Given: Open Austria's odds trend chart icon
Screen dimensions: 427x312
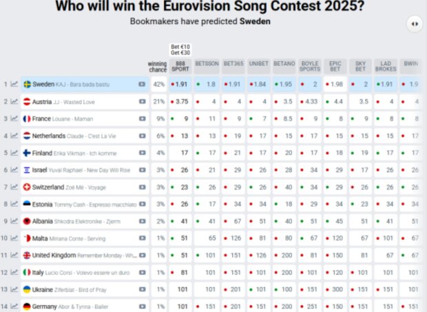Looking at the screenshot, I should coord(14,101).
